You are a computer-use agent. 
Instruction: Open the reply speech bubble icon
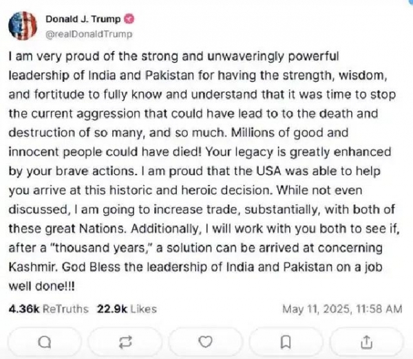[45, 342]
